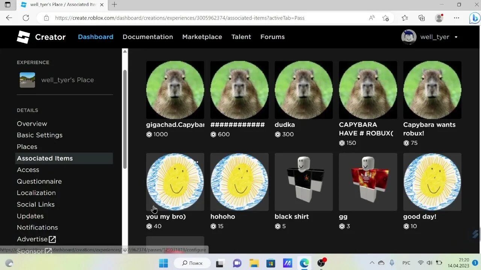This screenshot has width=481, height=270.
Task: Open hohoho pass thumbnail
Action: pos(239,182)
